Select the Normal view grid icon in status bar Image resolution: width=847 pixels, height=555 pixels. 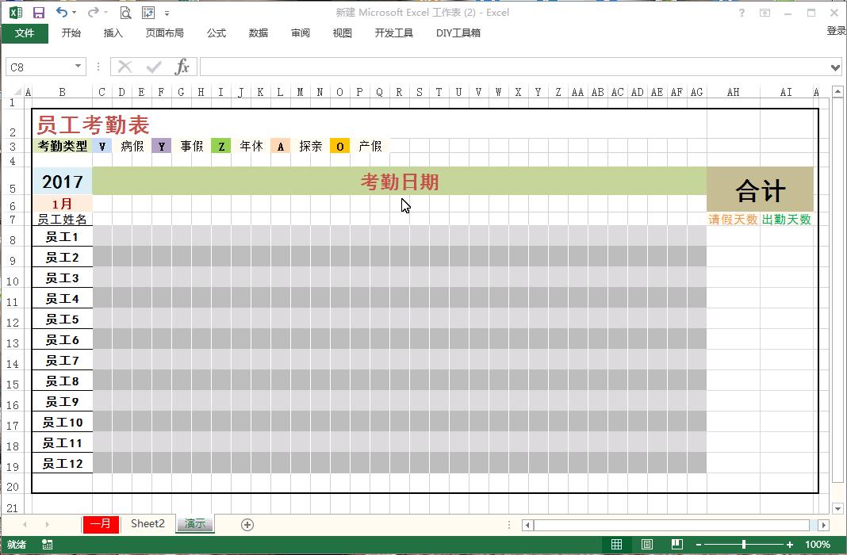click(616, 545)
